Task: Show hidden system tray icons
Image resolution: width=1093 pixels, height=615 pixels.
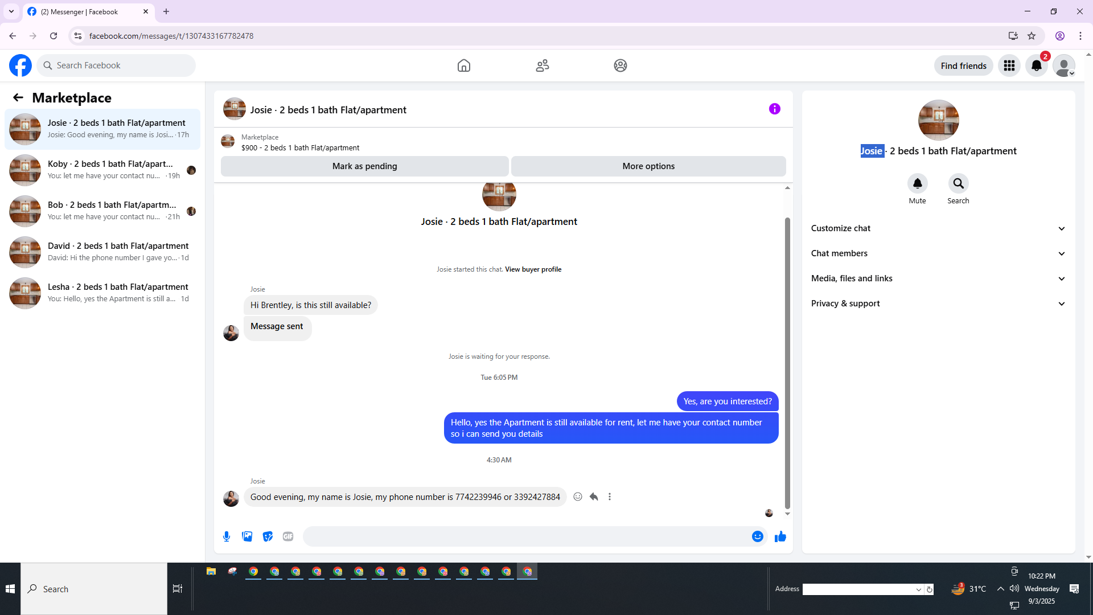Action: pos(1001,589)
